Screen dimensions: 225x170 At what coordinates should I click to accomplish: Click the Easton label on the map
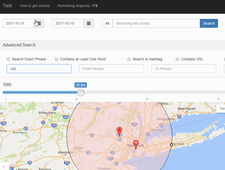pos(78,148)
